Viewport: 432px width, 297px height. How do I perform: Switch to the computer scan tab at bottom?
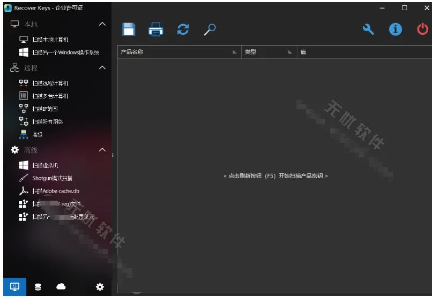(14, 286)
